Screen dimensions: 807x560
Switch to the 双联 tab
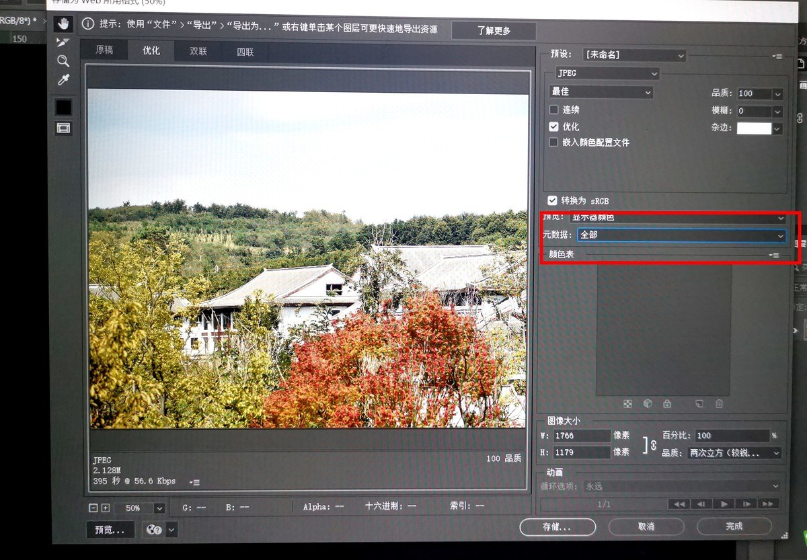tap(198, 51)
